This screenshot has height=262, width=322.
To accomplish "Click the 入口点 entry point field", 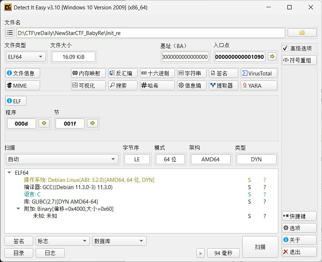I will [240, 57].
